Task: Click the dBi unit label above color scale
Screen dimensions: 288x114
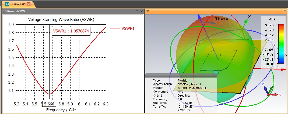Action: coord(272,19)
